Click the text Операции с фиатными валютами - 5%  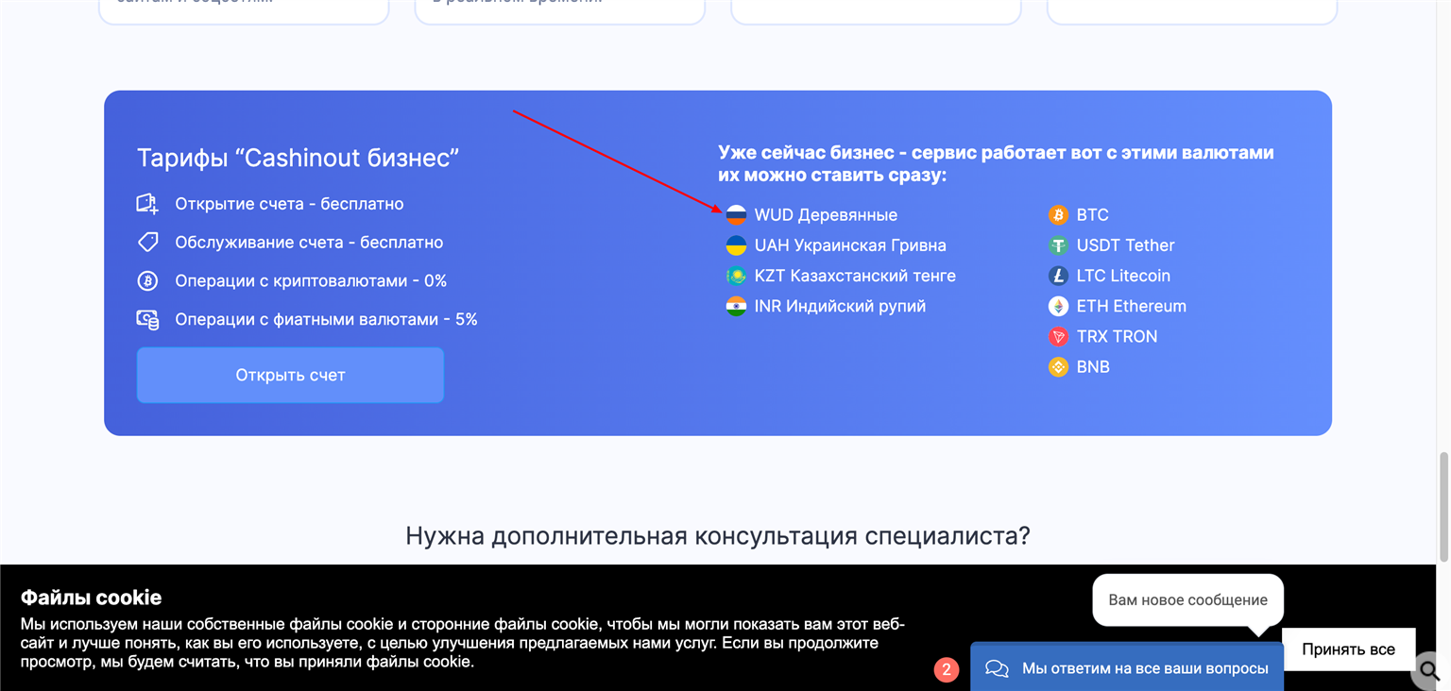pos(326,319)
